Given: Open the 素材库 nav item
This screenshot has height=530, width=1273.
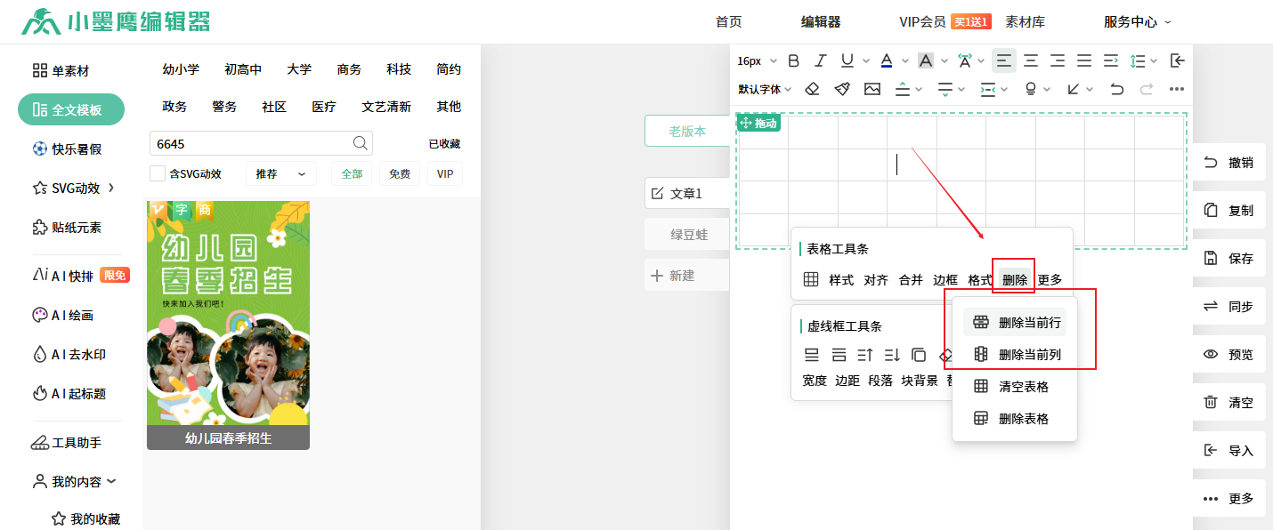Looking at the screenshot, I should click(x=1025, y=22).
